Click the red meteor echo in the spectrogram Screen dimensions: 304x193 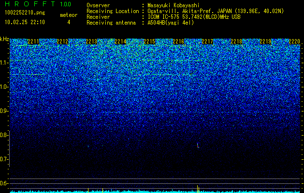click(x=198, y=146)
